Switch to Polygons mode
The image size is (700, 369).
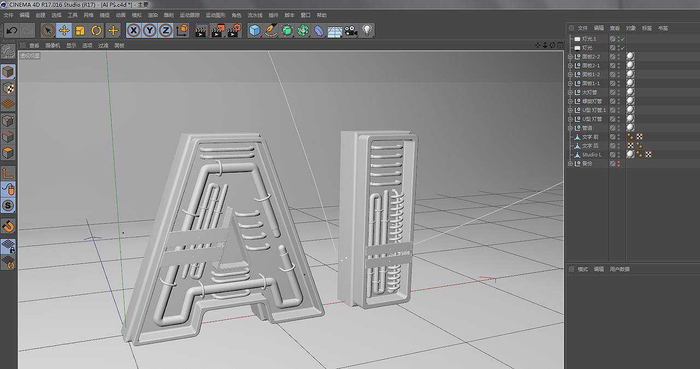(x=8, y=153)
